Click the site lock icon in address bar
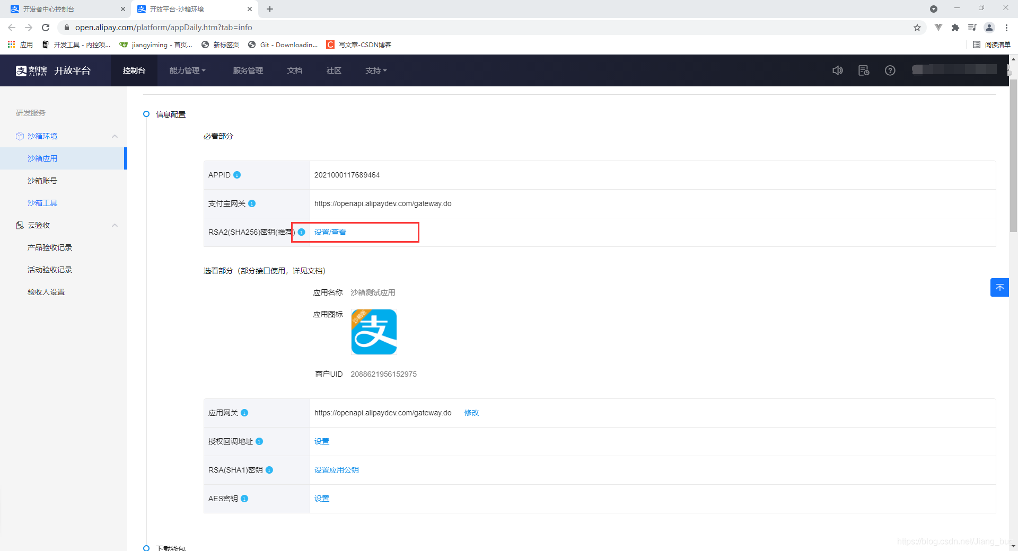The height and width of the screenshot is (551, 1018). [x=66, y=28]
